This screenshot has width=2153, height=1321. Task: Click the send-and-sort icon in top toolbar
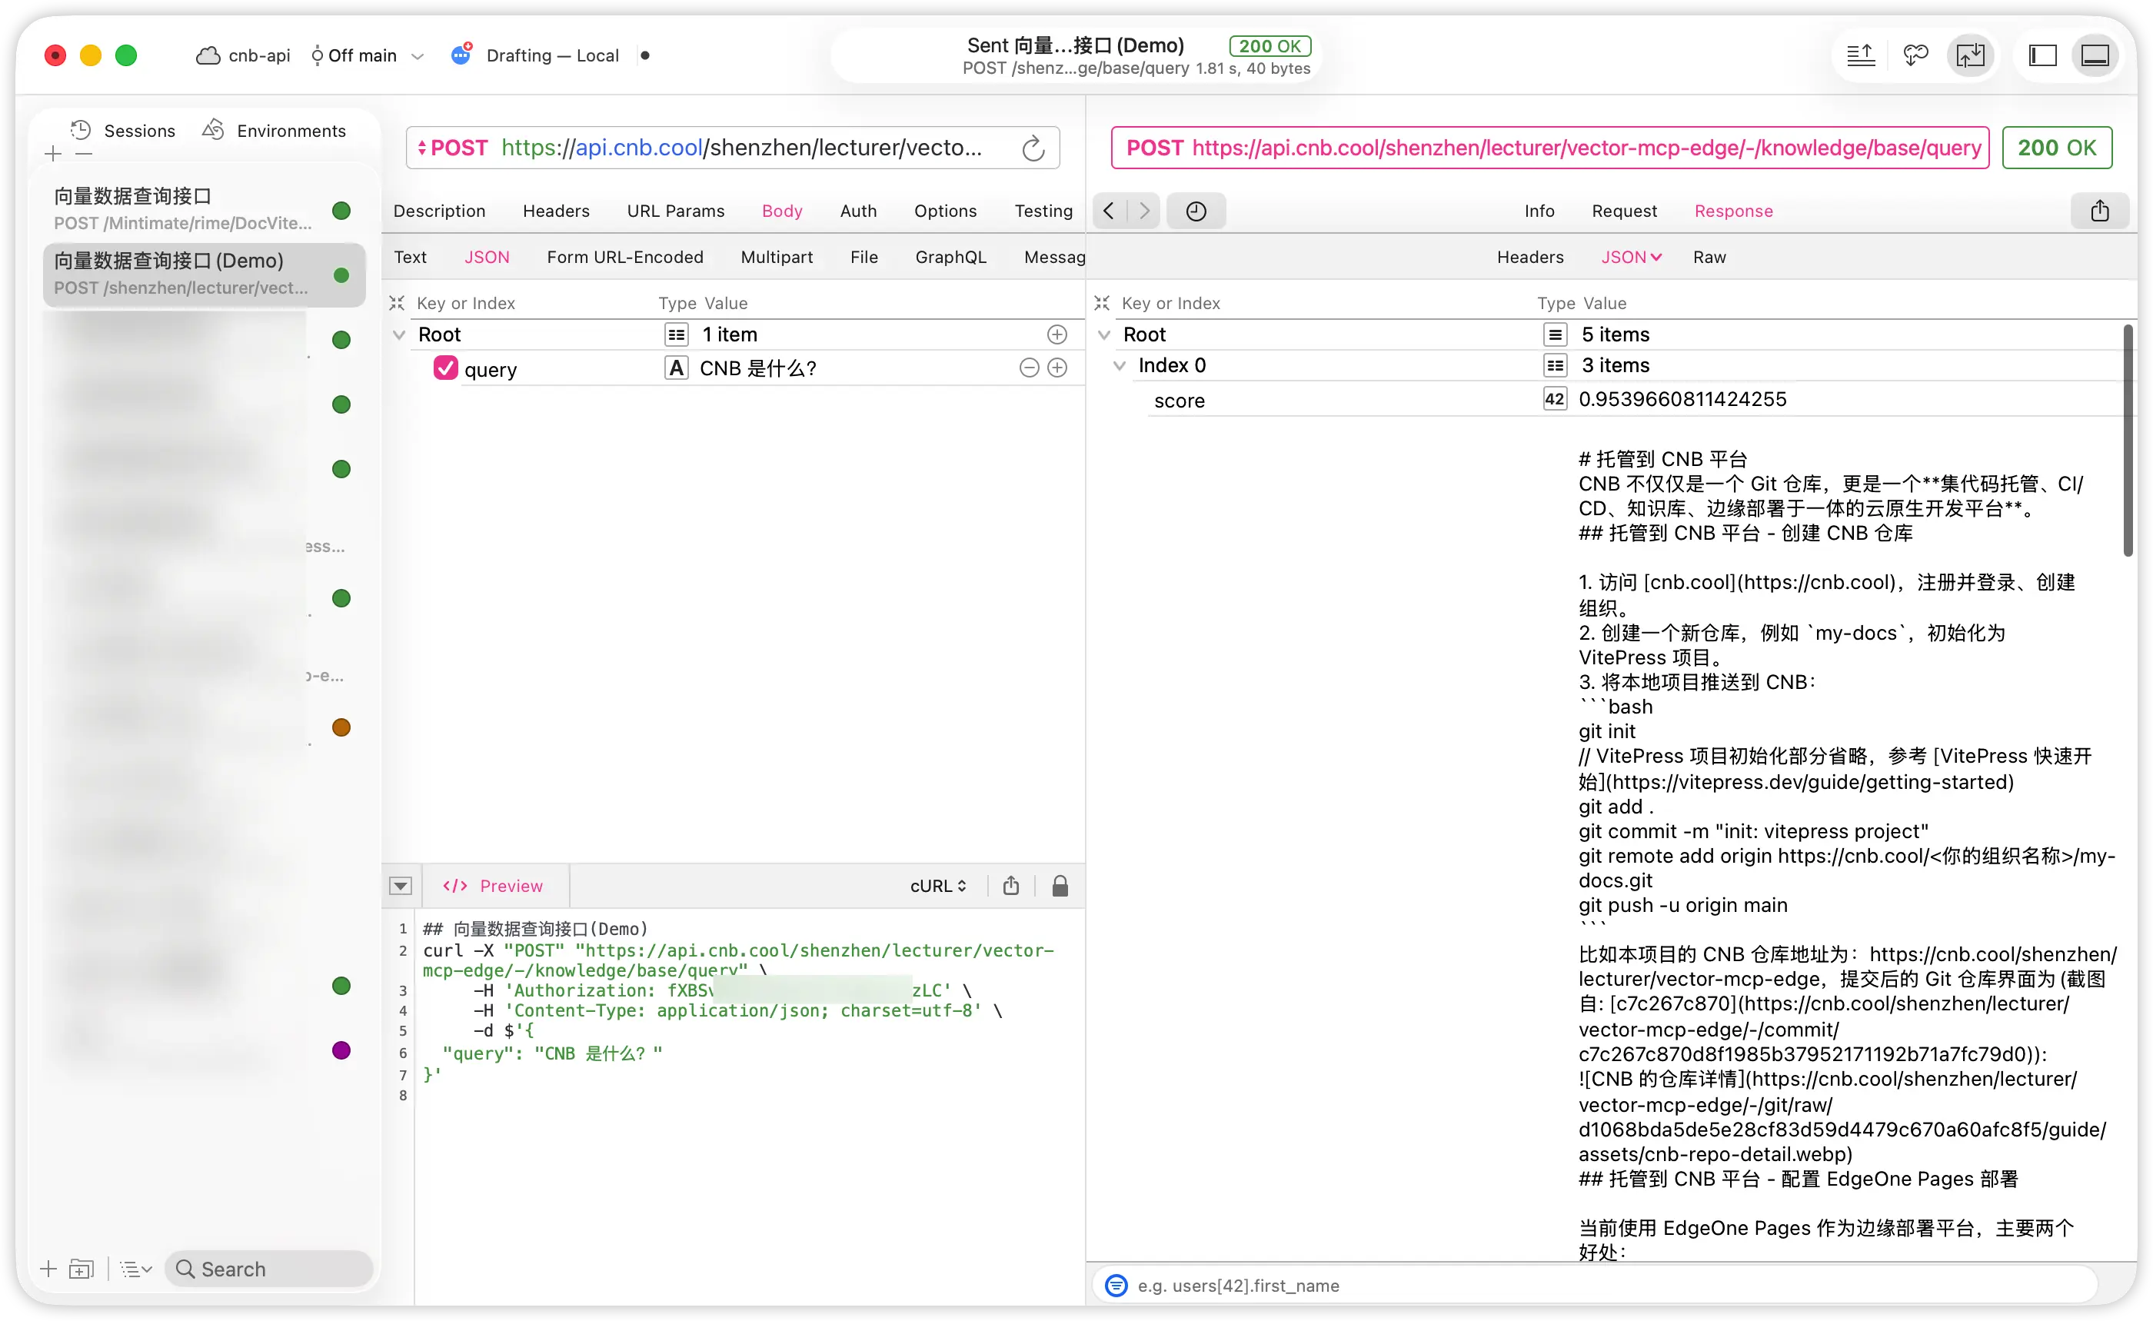click(1860, 55)
